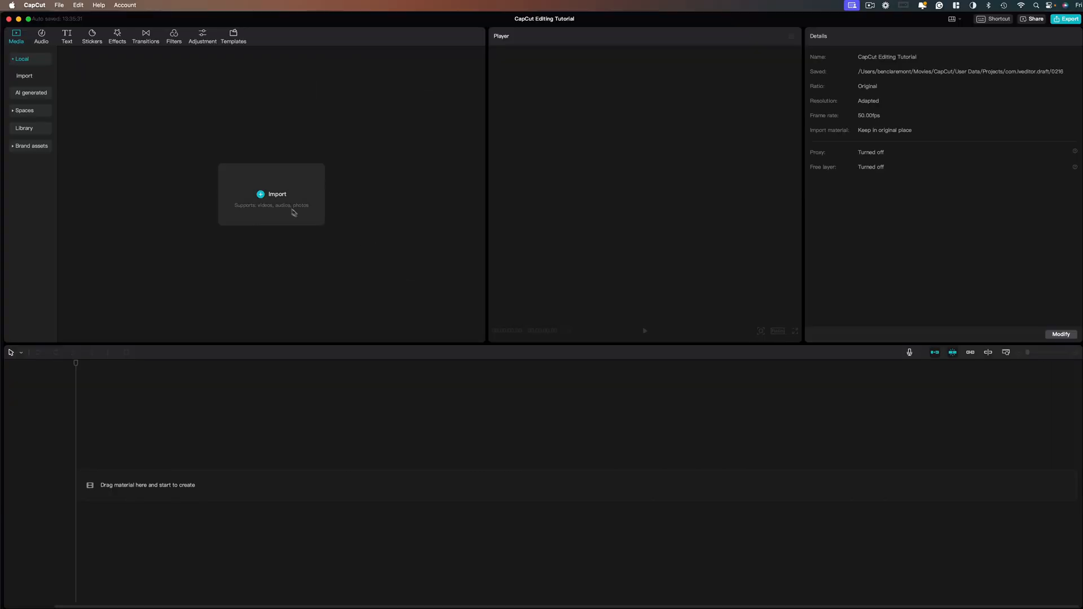Screen dimensions: 1083x609
Task: Show Proxy info help icon
Action: point(1075,151)
